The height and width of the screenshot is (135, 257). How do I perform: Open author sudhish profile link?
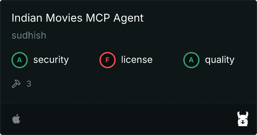click(29, 35)
